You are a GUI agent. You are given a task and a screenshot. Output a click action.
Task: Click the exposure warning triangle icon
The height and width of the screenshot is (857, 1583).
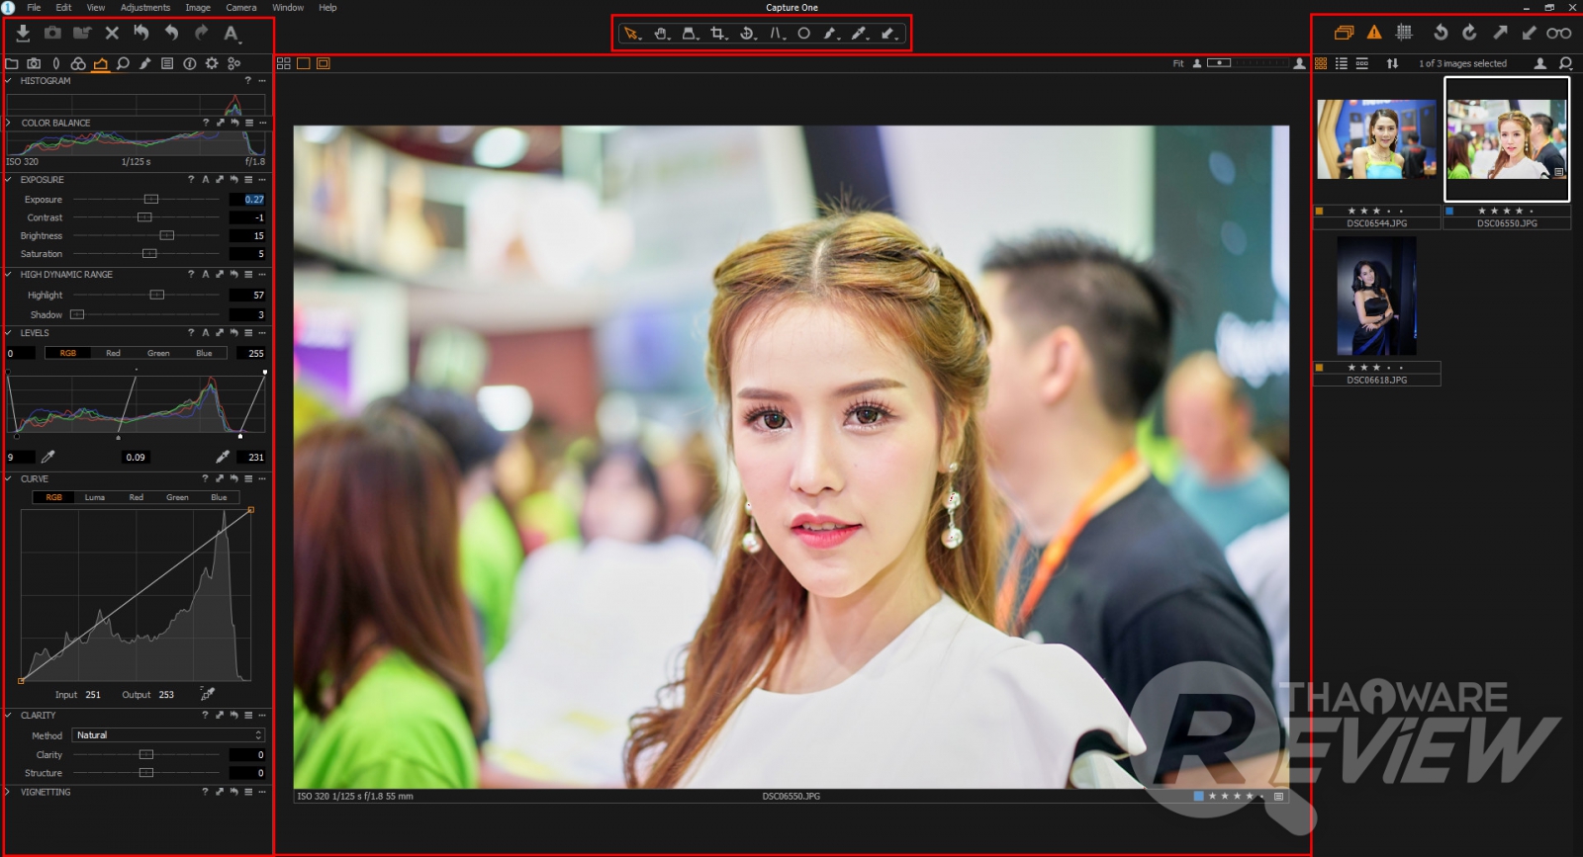tap(1374, 33)
